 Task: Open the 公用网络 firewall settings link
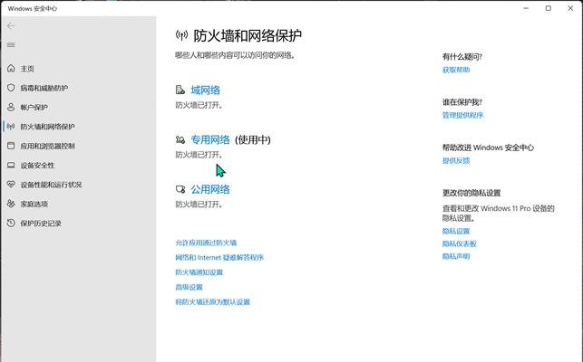point(210,189)
